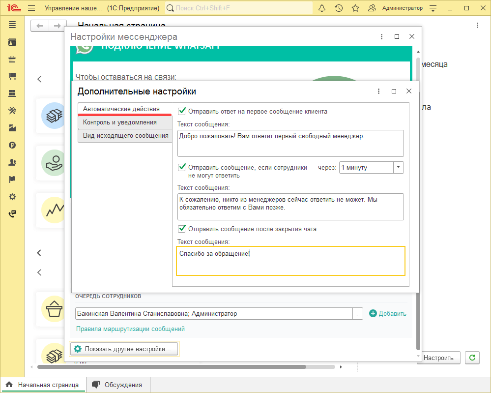Viewport: 491px width, 393px height.
Task: Open the ruble finance sidebar icon
Action: click(x=12, y=145)
